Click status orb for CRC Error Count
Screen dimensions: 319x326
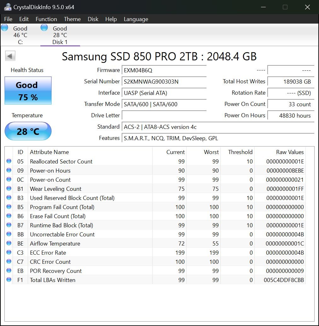tap(9, 262)
